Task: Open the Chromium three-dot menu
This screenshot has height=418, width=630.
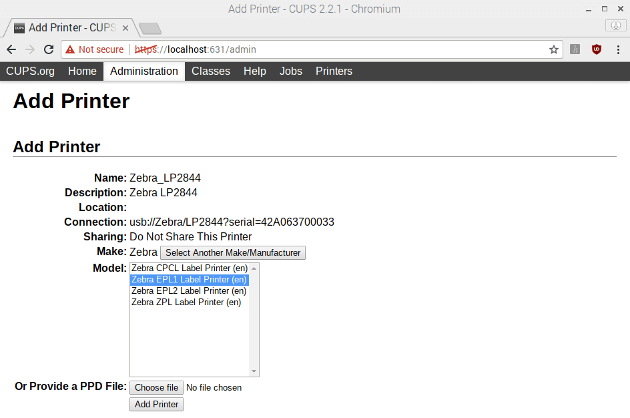Action: tap(618, 49)
